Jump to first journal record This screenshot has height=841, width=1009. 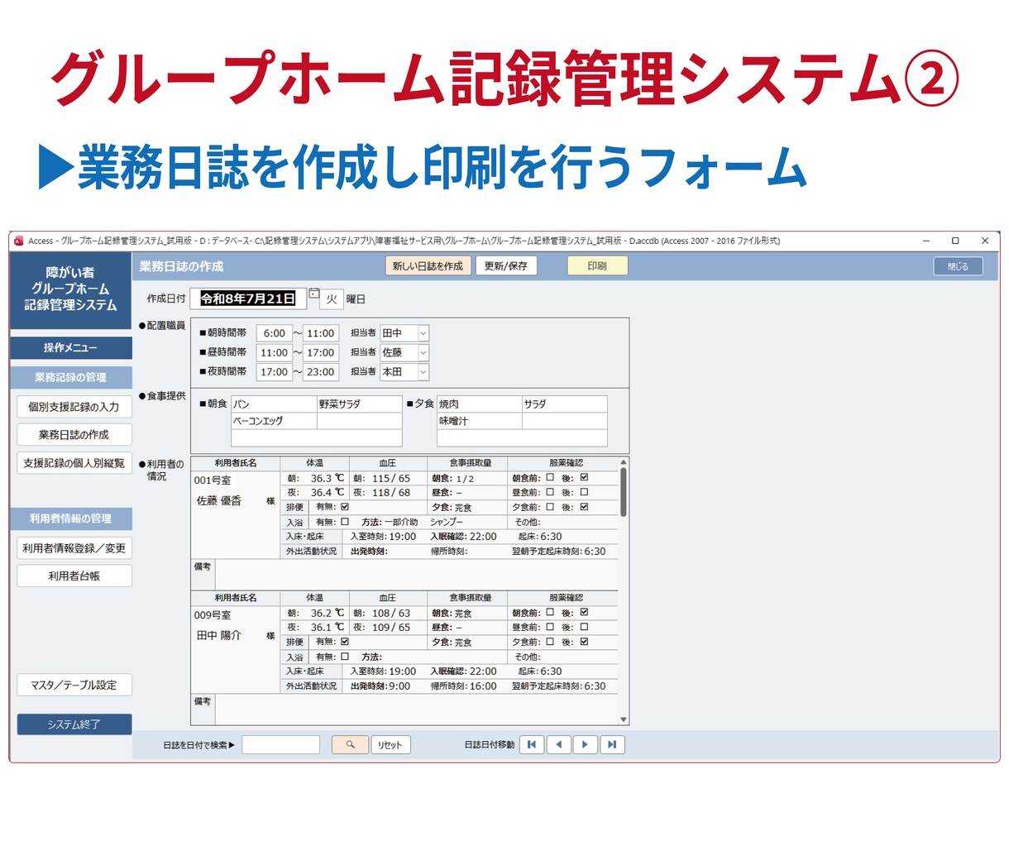[x=531, y=744]
